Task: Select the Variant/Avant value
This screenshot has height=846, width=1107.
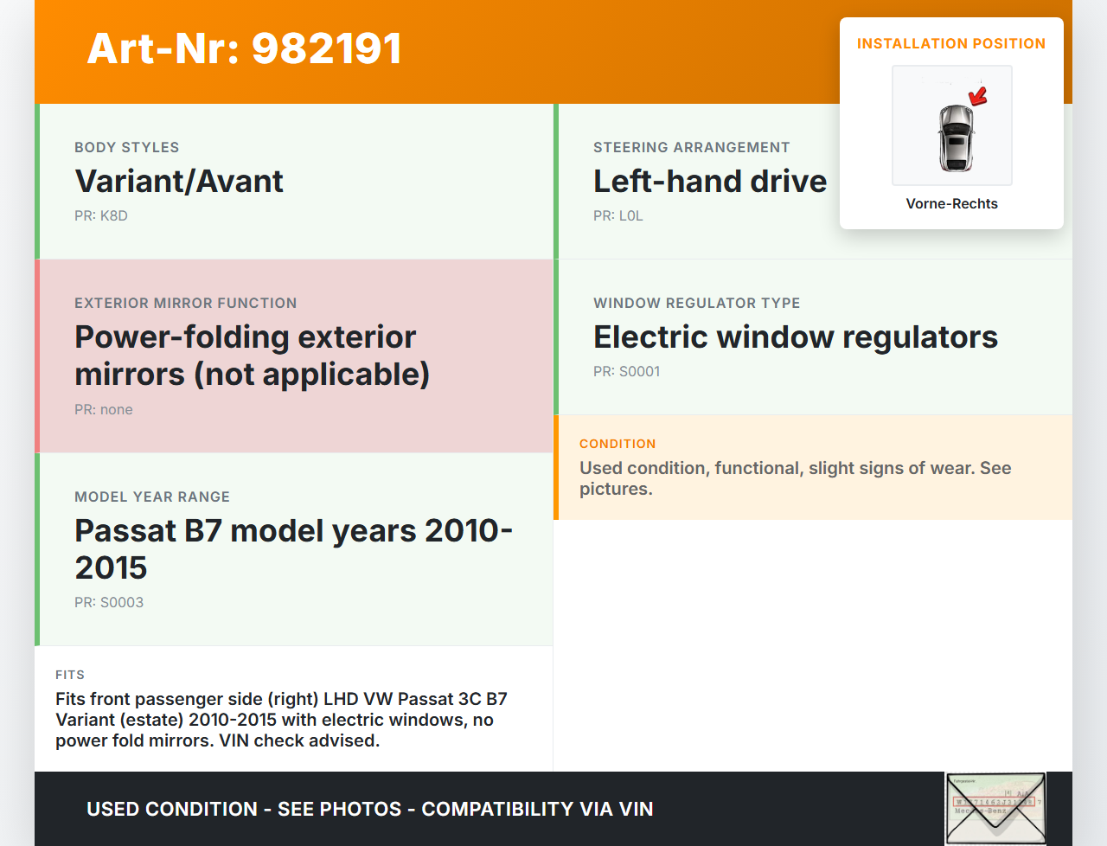Action: (179, 181)
